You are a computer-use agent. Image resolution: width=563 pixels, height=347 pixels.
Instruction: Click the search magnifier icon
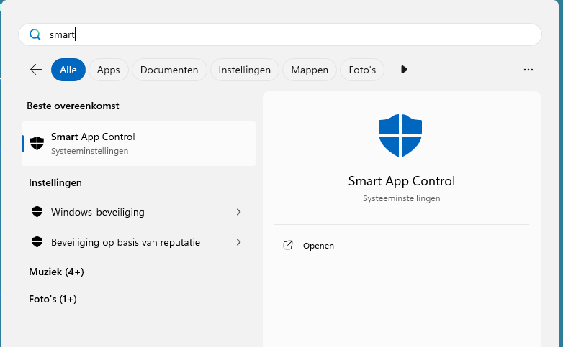(35, 34)
